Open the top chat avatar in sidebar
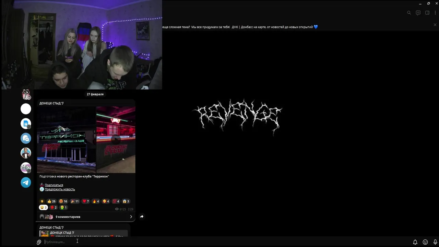 [26, 94]
